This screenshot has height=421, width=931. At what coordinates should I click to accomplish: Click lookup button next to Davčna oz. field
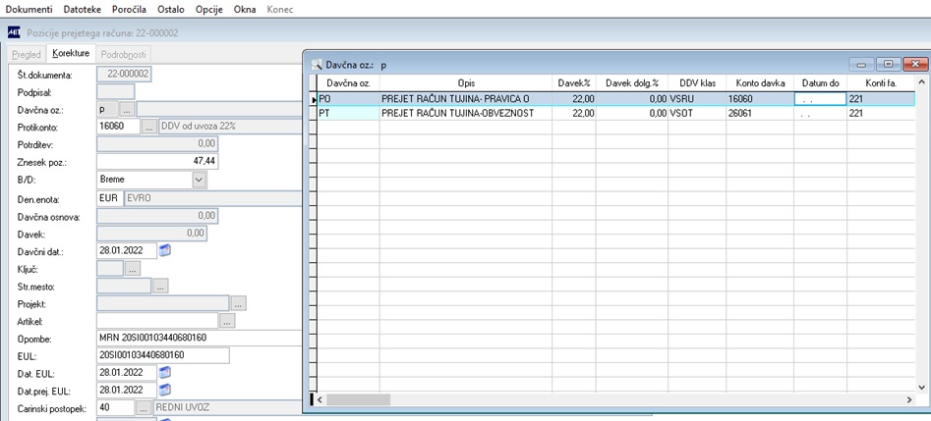(127, 110)
